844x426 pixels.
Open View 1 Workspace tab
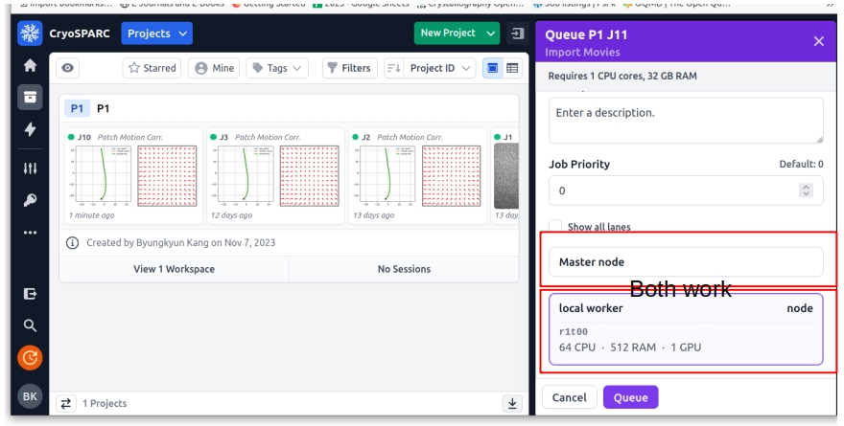(174, 269)
